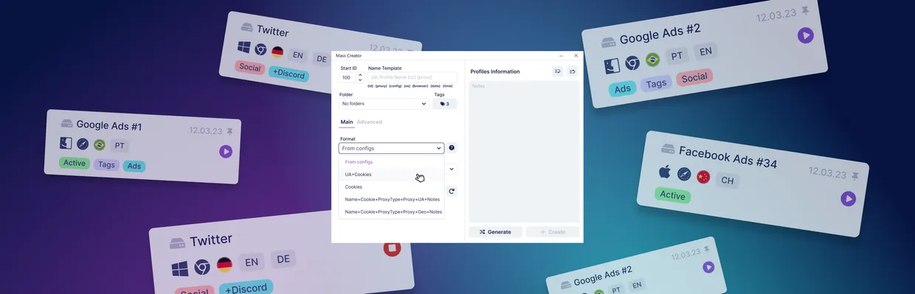Click the play button on Facebook Ads #34 card
The width and height of the screenshot is (915, 294).
coord(848,198)
